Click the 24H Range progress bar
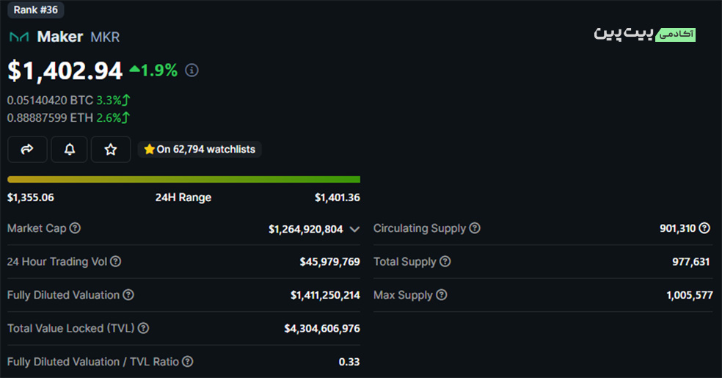The image size is (722, 378). pos(183,180)
